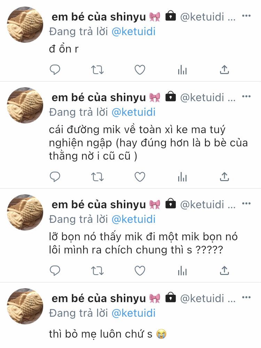Open @ketuidi reply link in the last tweet

click(134, 313)
